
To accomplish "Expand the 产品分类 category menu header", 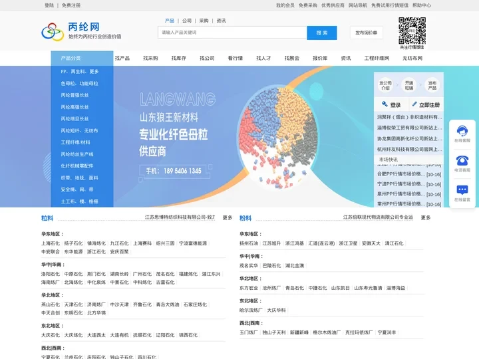I will point(82,58).
